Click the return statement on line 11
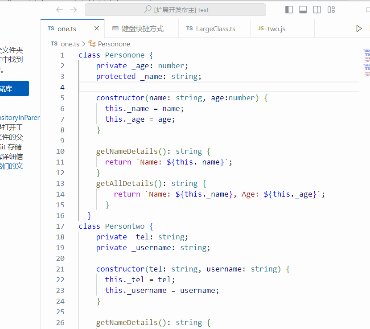The height and width of the screenshot is (329, 370). (169, 162)
